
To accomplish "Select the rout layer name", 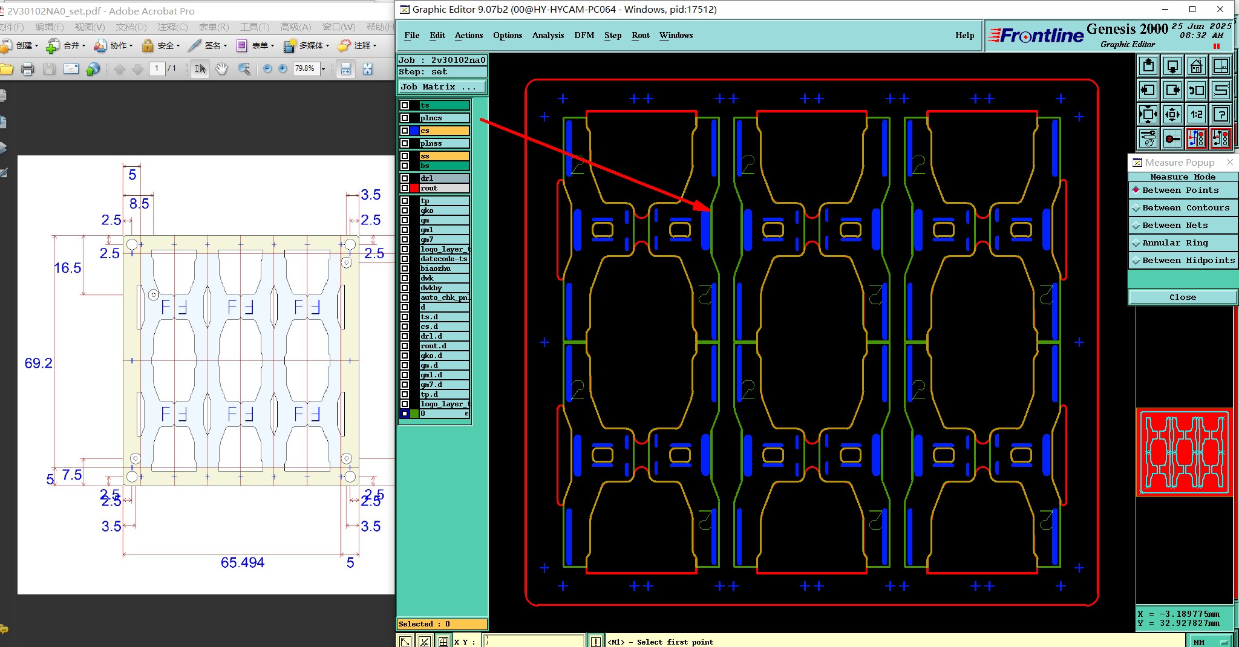I will point(444,188).
